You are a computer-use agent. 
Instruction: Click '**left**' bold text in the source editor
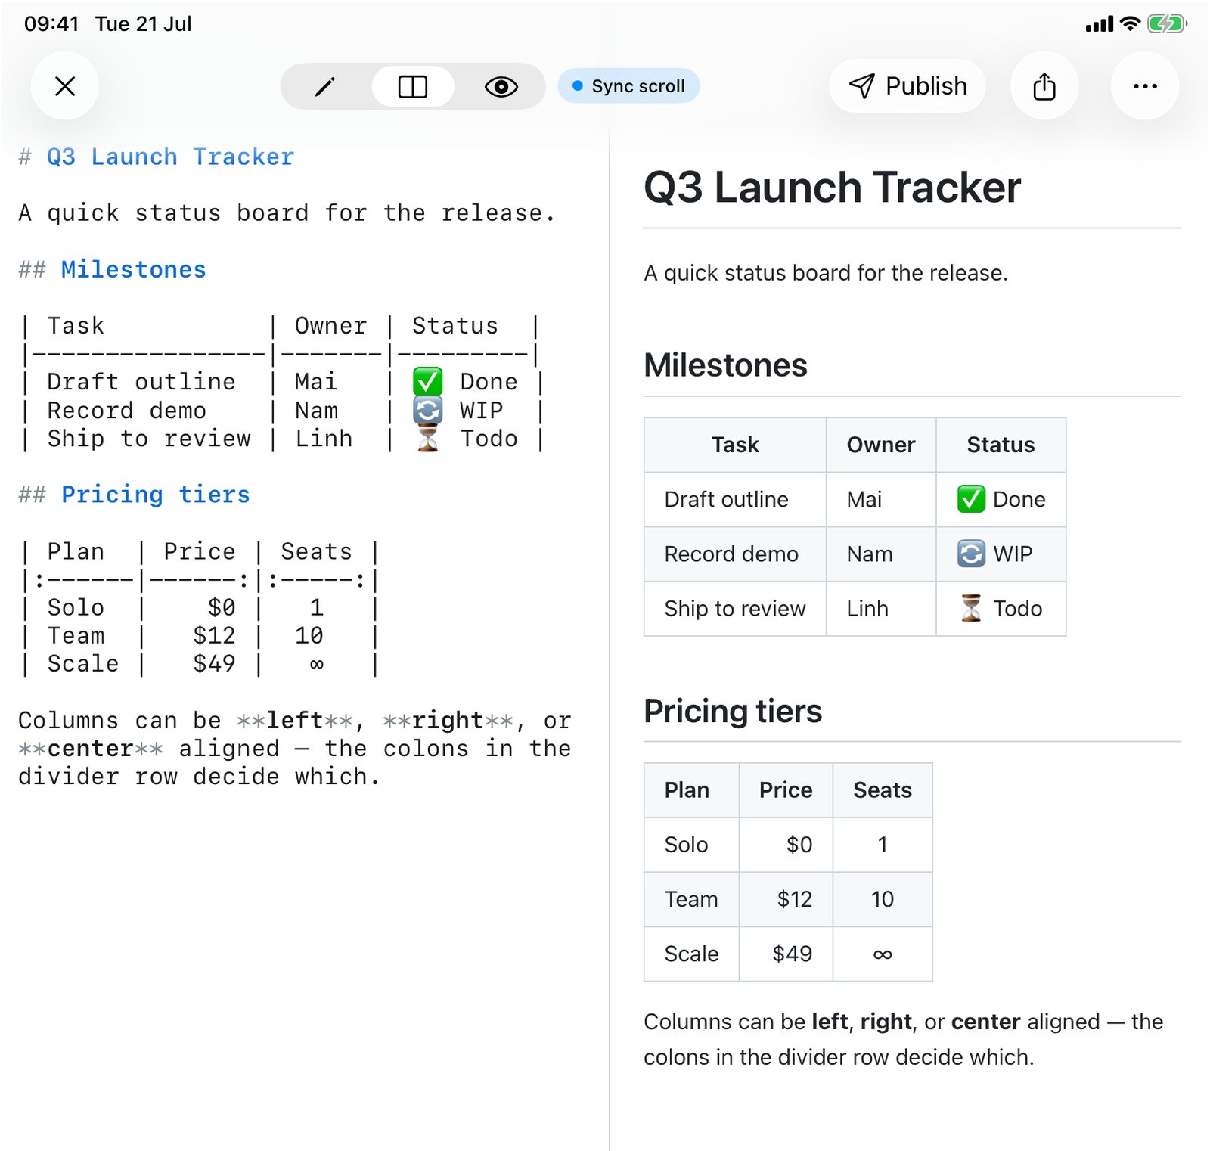point(295,721)
